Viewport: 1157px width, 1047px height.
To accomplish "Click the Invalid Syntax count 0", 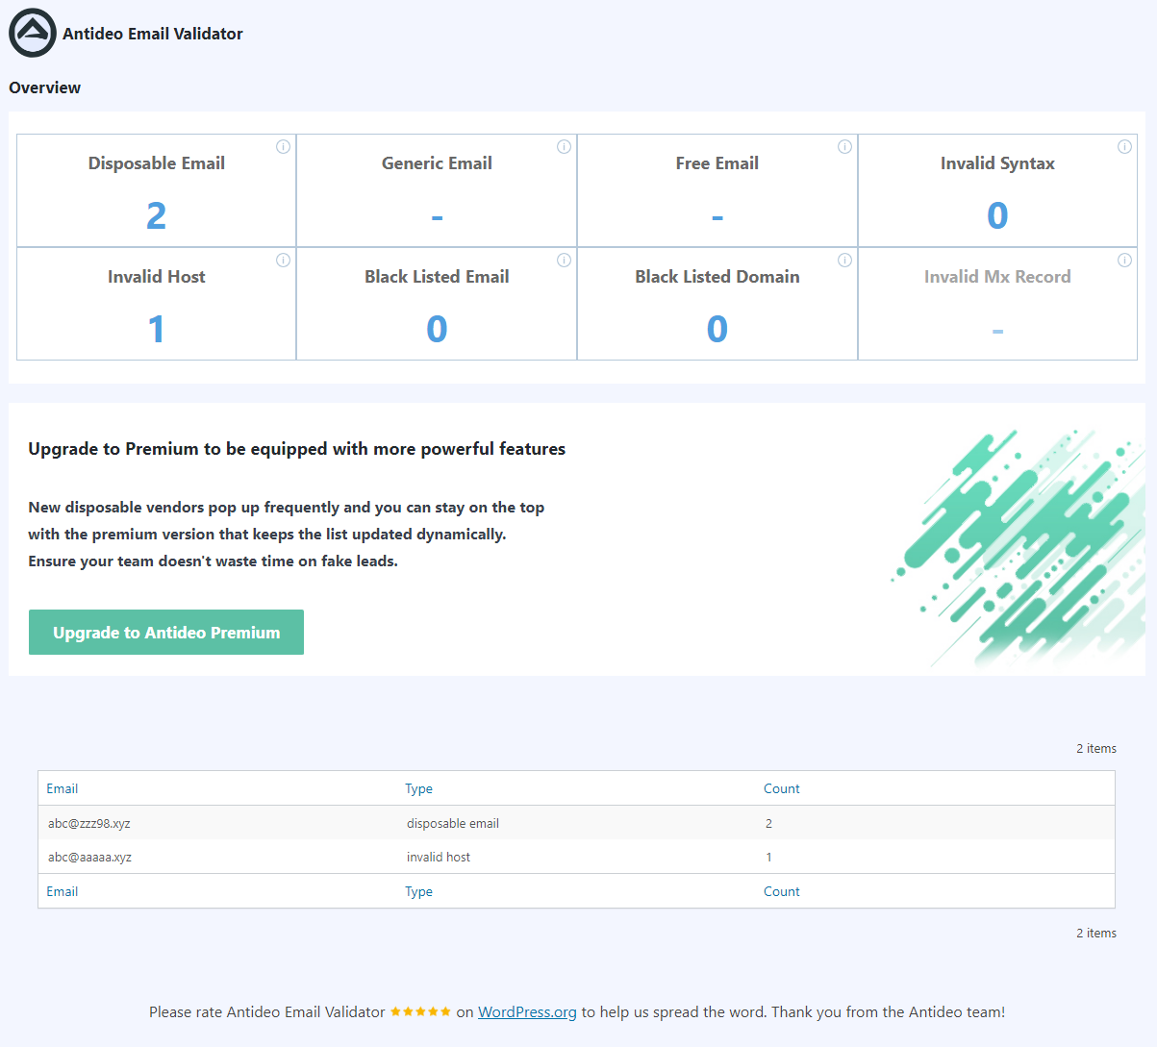I will coord(997,215).
